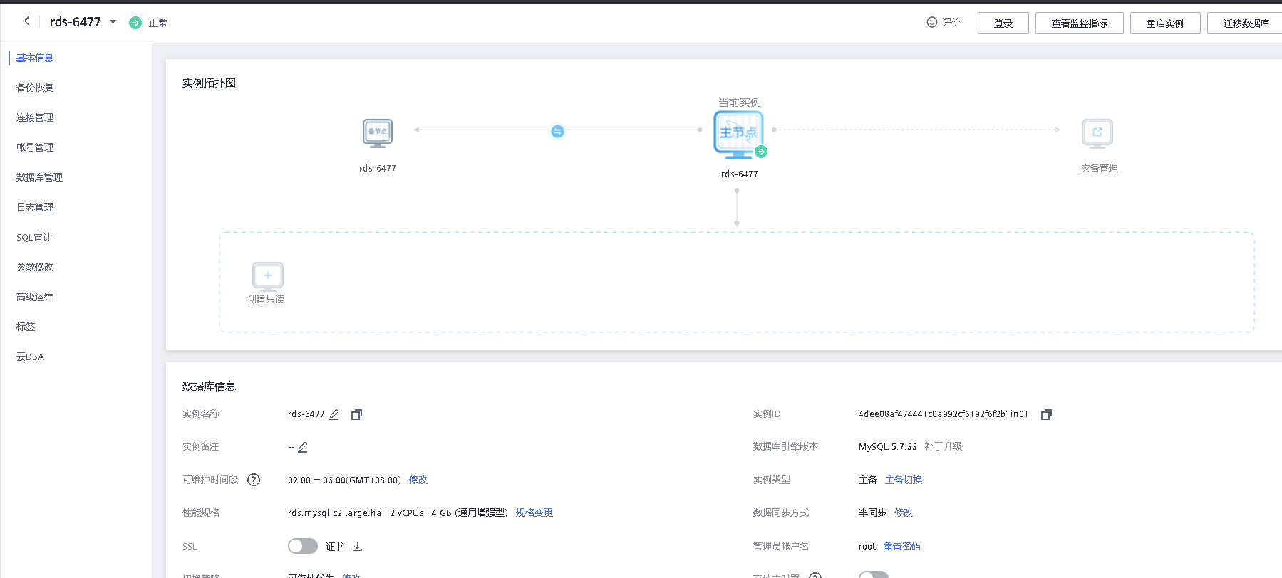Go to SQL审计 in the sidebar
The width and height of the screenshot is (1282, 578).
34,237
